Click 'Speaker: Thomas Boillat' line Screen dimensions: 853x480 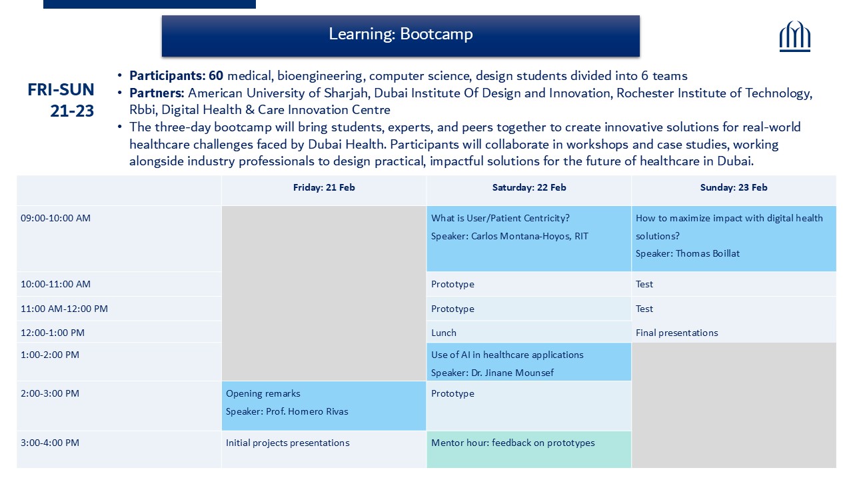[x=688, y=253]
